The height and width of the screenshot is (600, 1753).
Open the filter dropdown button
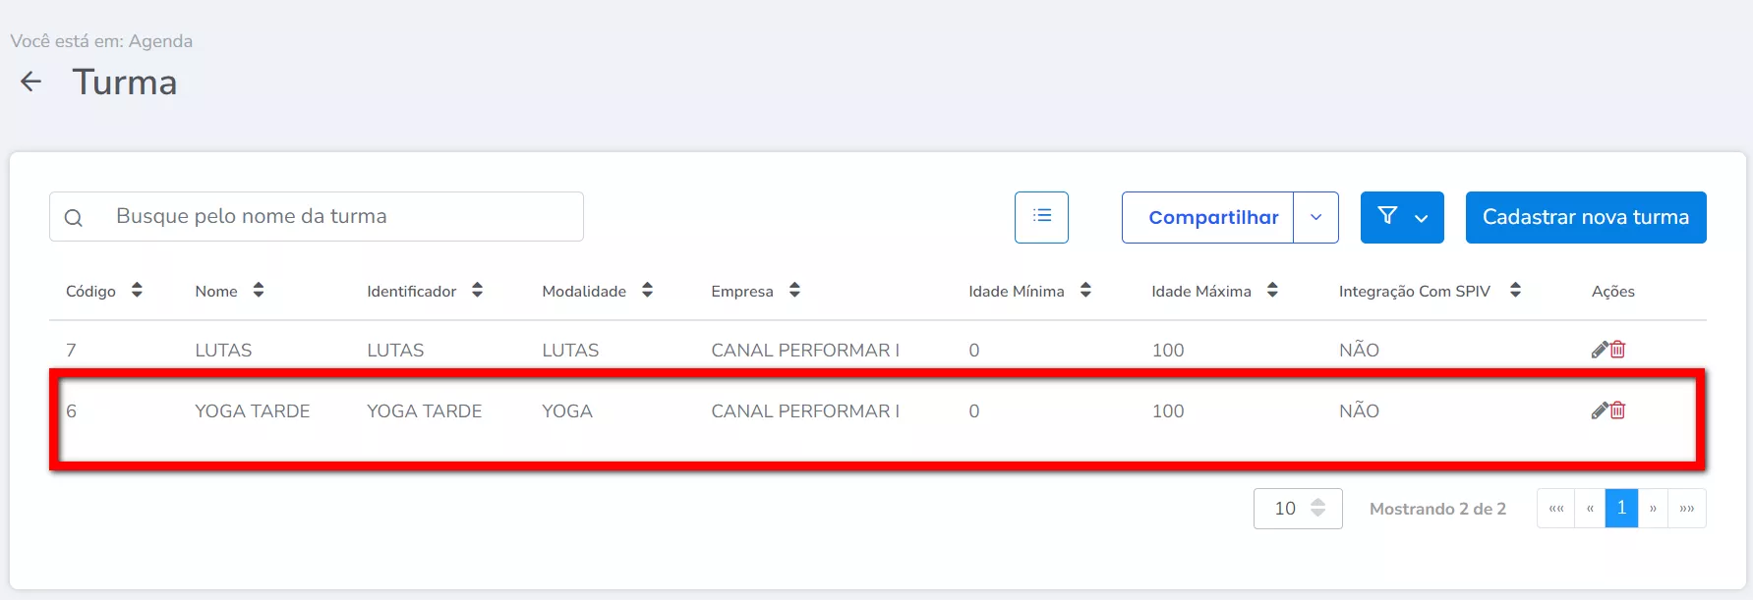point(1402,217)
